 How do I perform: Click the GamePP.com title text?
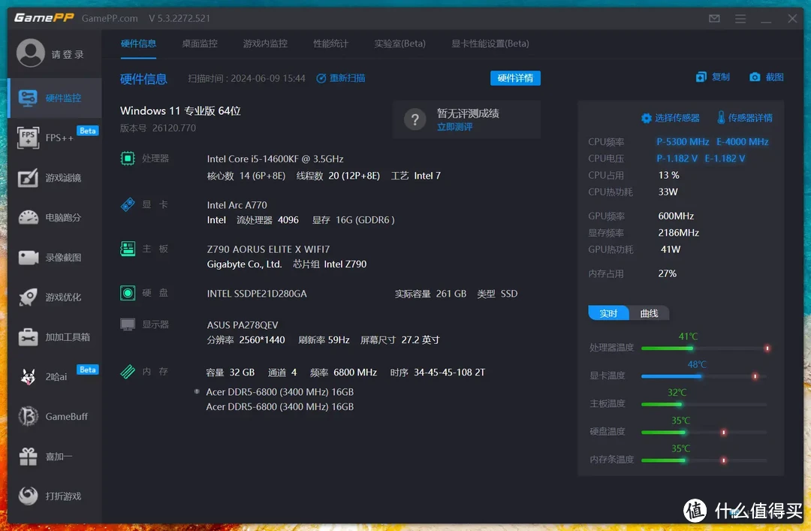pos(110,18)
